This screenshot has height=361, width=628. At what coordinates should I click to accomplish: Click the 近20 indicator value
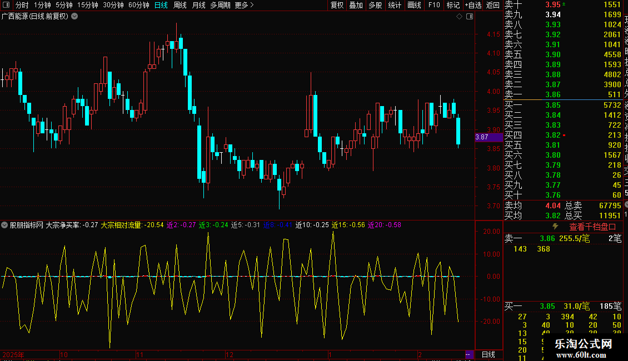385,225
